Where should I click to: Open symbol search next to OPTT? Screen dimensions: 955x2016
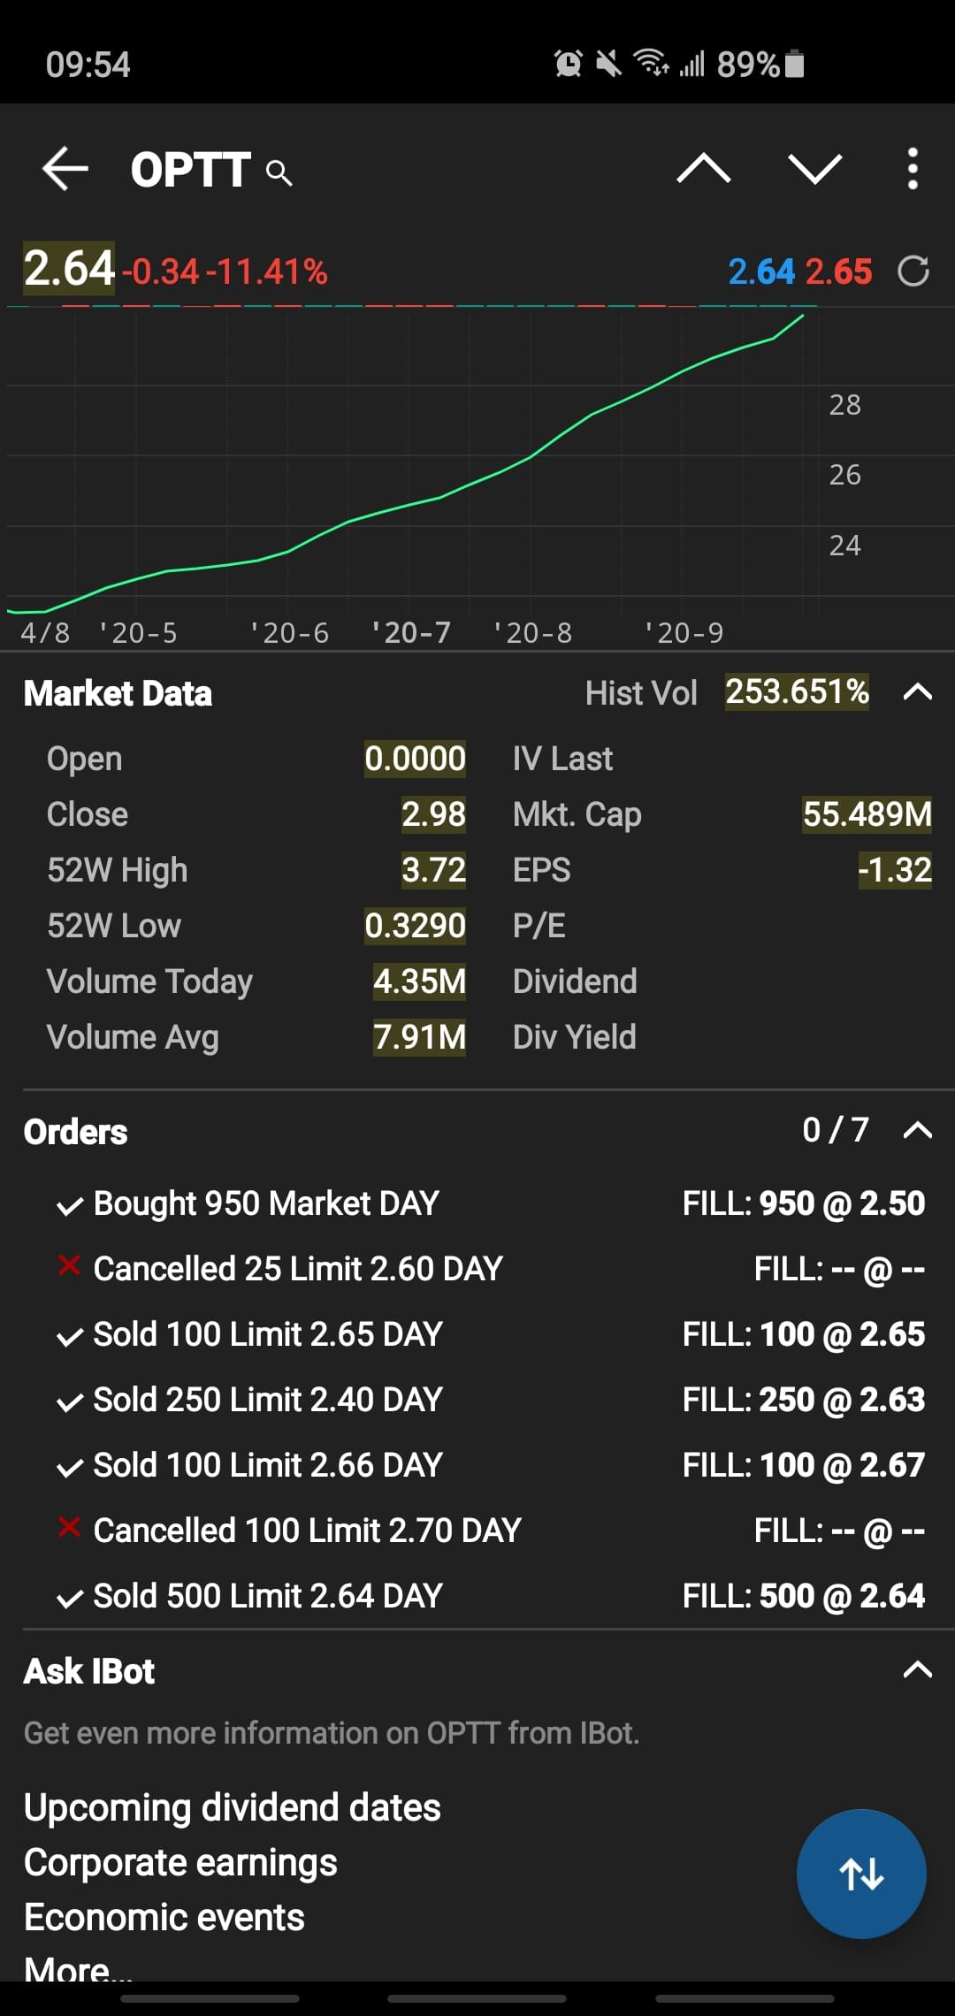[279, 172]
